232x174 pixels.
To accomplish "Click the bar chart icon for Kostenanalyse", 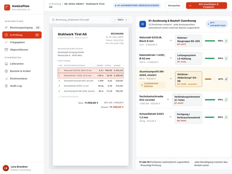I will coord(6,78).
